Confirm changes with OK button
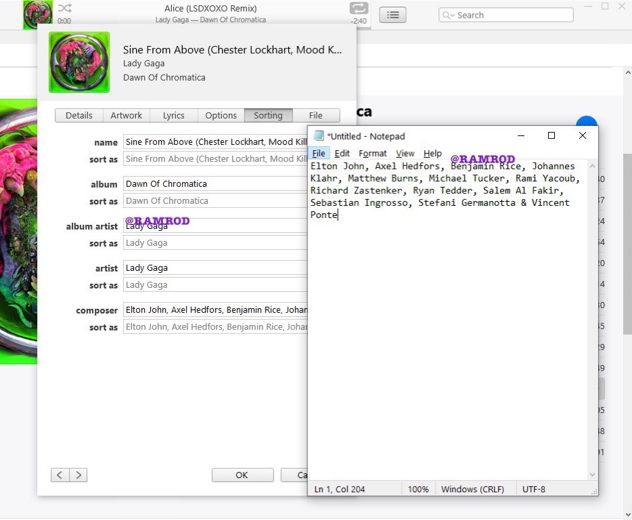The width and height of the screenshot is (632, 520). pyautogui.click(x=243, y=475)
